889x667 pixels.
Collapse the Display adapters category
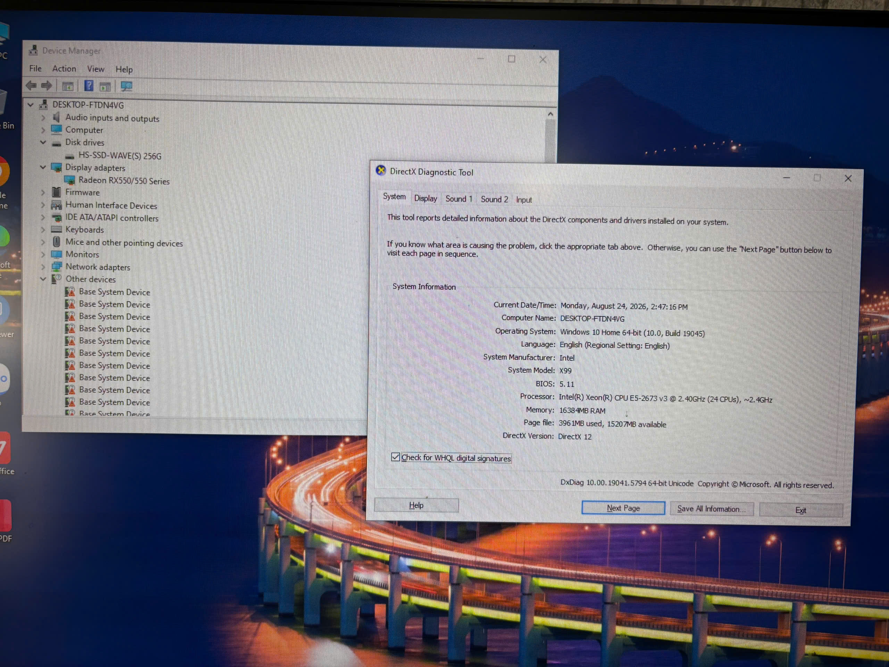[x=43, y=167]
